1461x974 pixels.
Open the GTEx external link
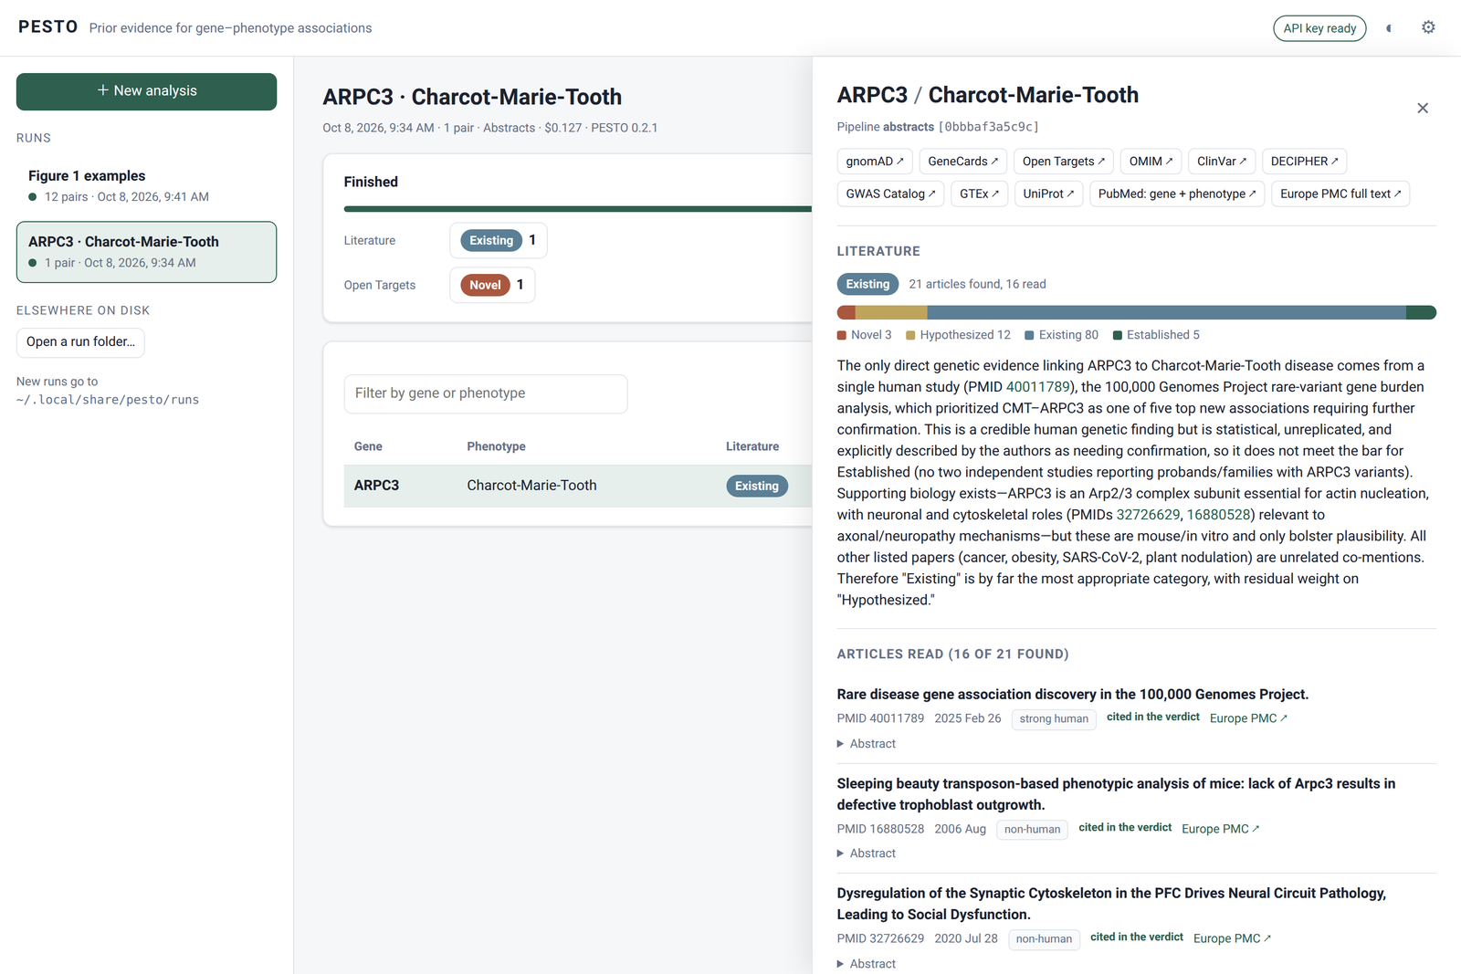coord(979,194)
